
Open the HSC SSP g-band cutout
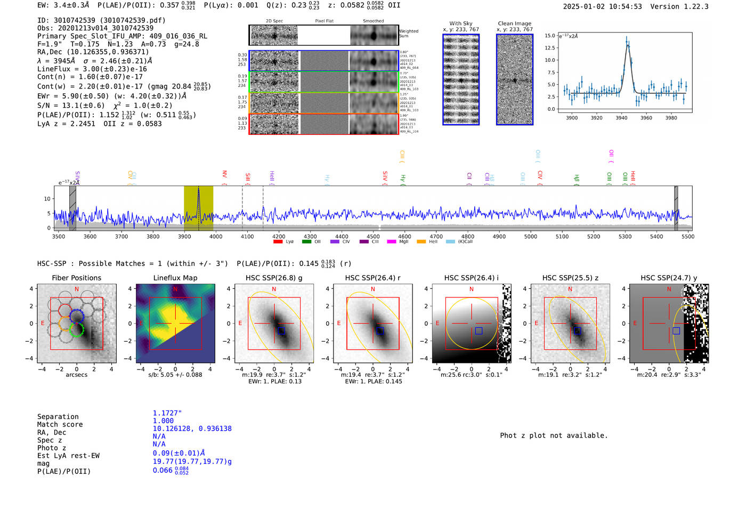pyautogui.click(x=274, y=324)
